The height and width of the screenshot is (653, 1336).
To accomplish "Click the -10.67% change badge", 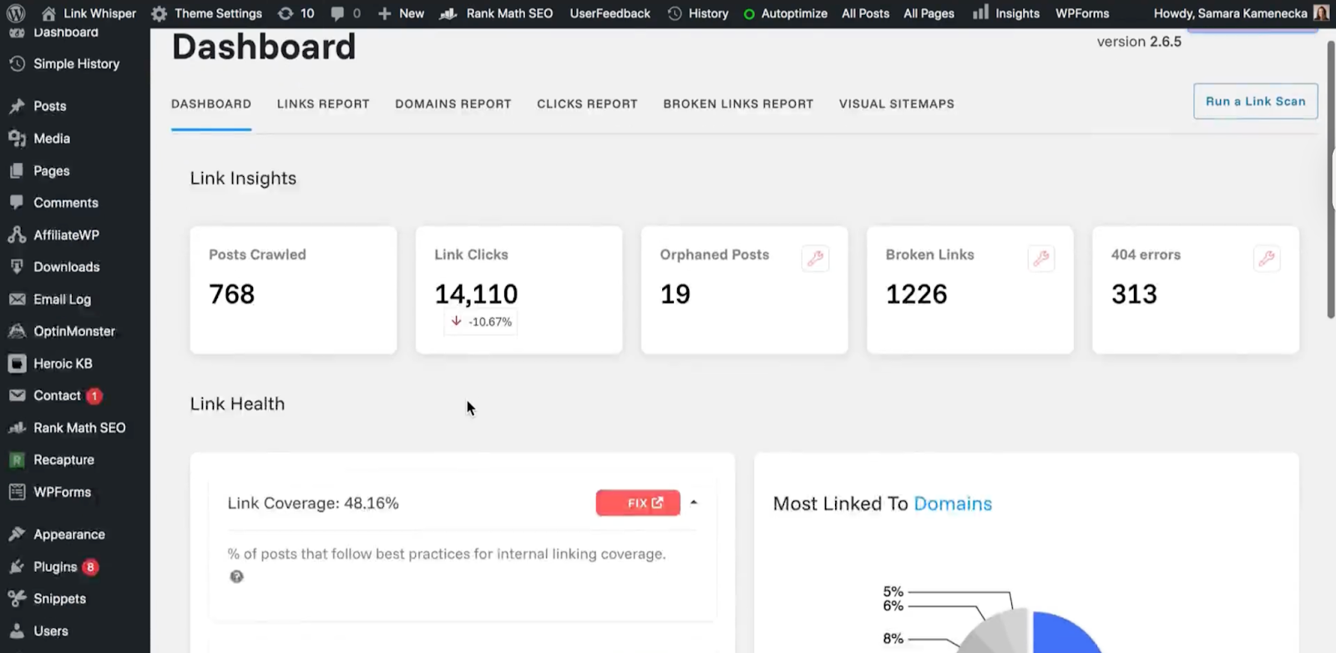I will coord(481,321).
